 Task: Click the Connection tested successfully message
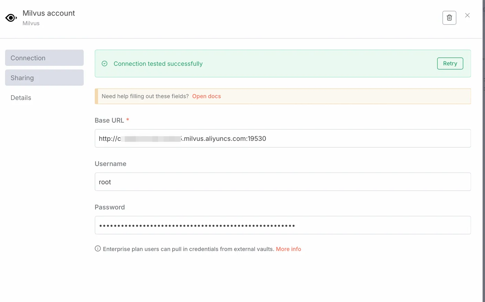click(158, 64)
